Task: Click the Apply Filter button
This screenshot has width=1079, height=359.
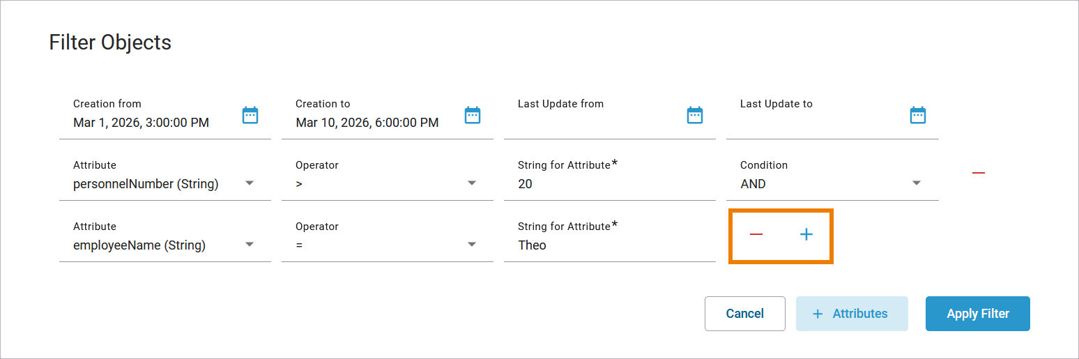Action: [x=977, y=314]
